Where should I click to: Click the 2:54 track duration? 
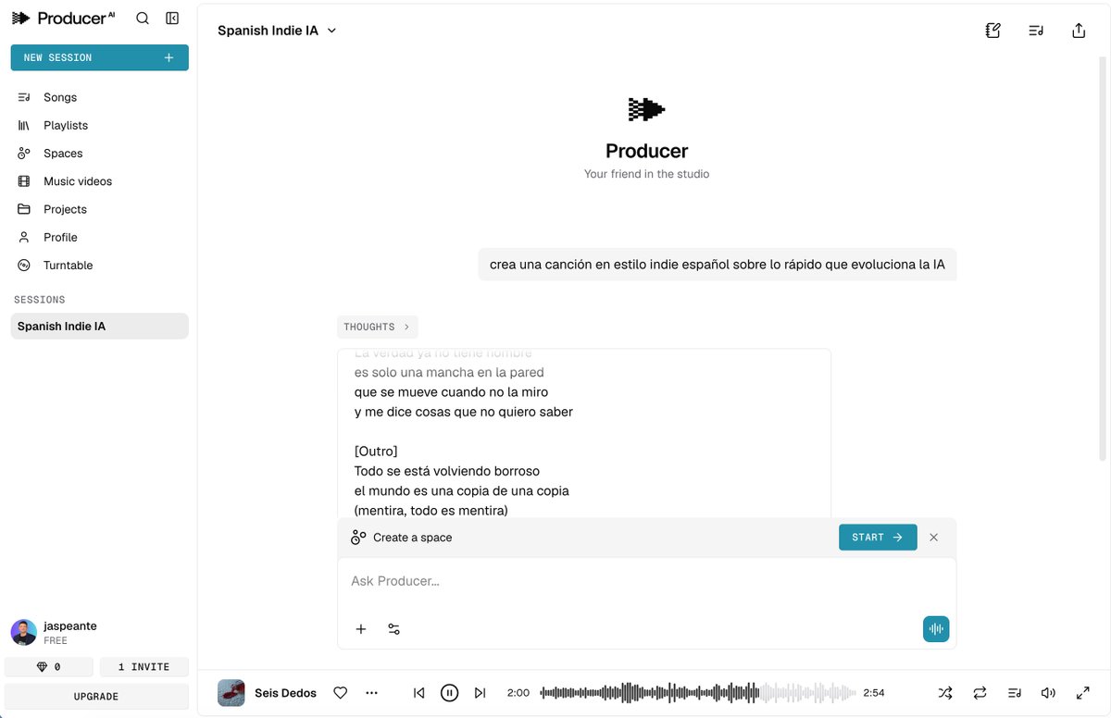point(874,693)
